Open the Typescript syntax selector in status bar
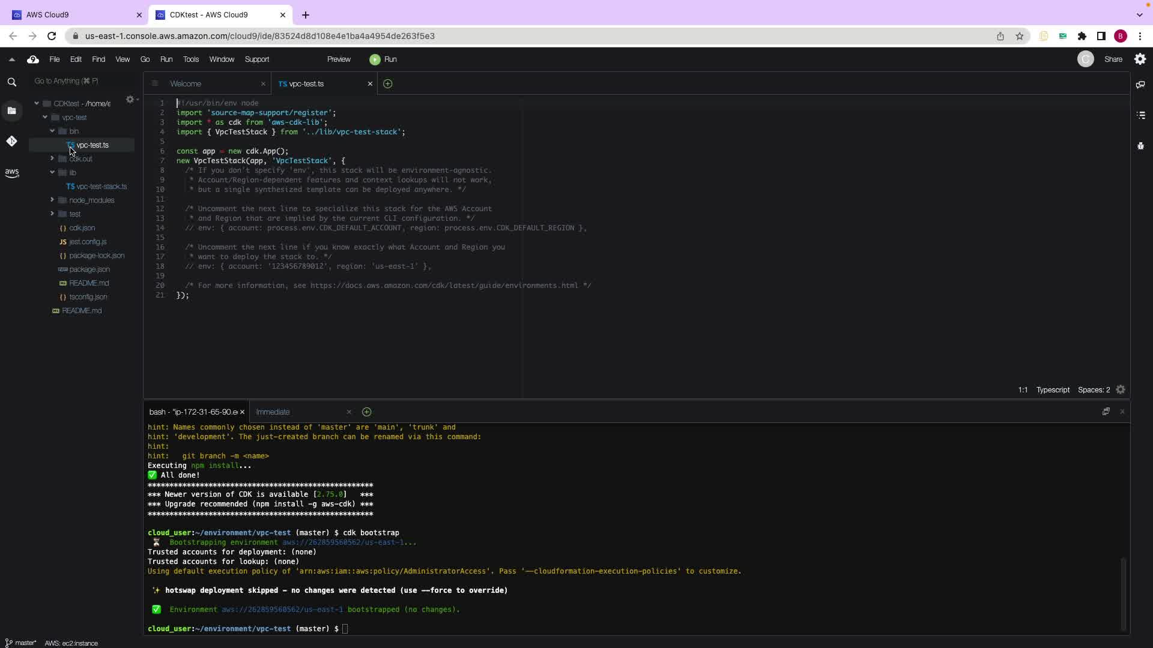The image size is (1153, 648). click(1052, 390)
